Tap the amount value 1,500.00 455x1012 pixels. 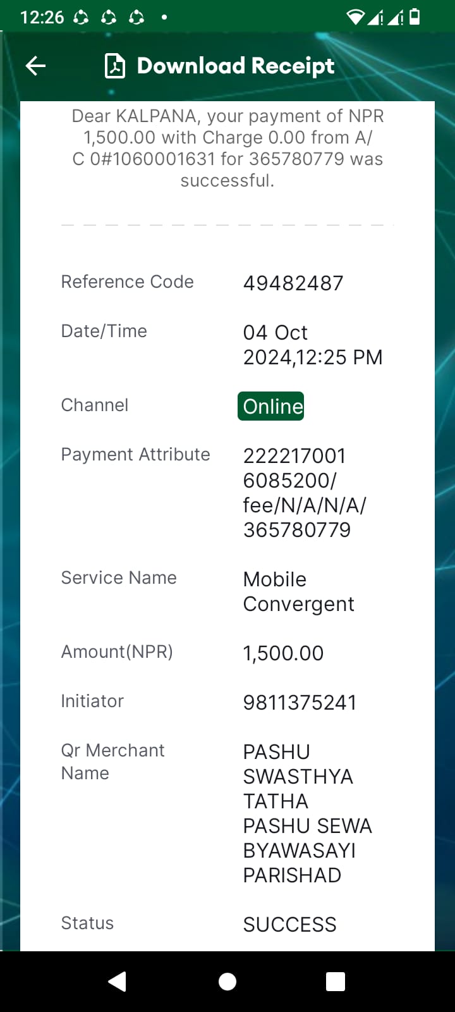(x=283, y=653)
